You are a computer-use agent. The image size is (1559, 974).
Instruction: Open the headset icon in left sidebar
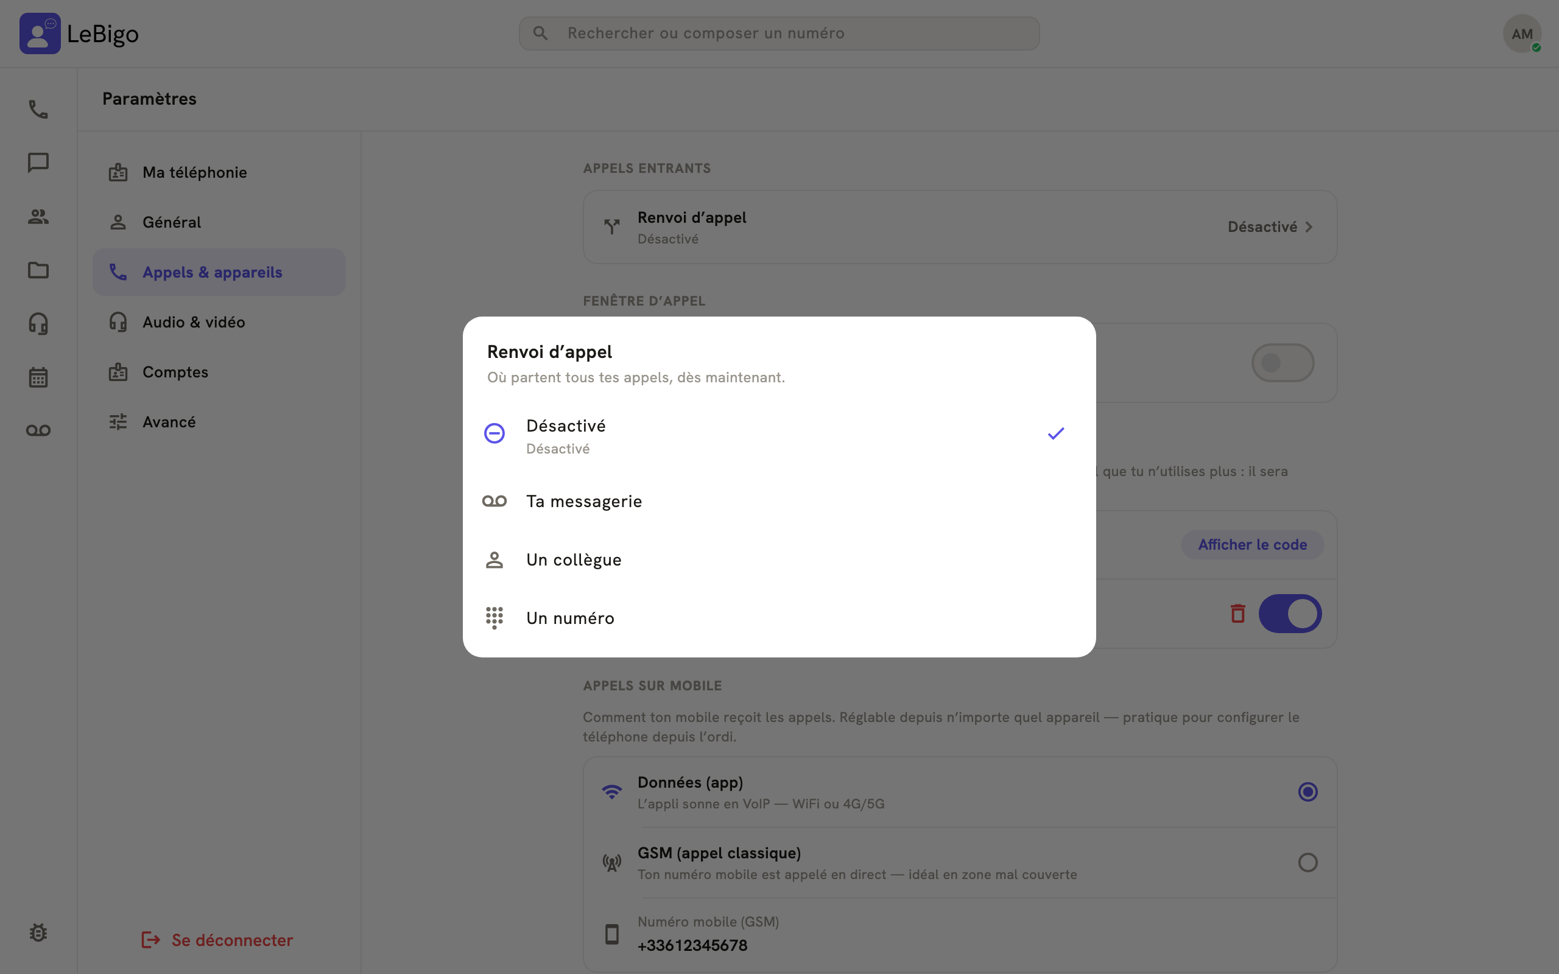pyautogui.click(x=38, y=323)
